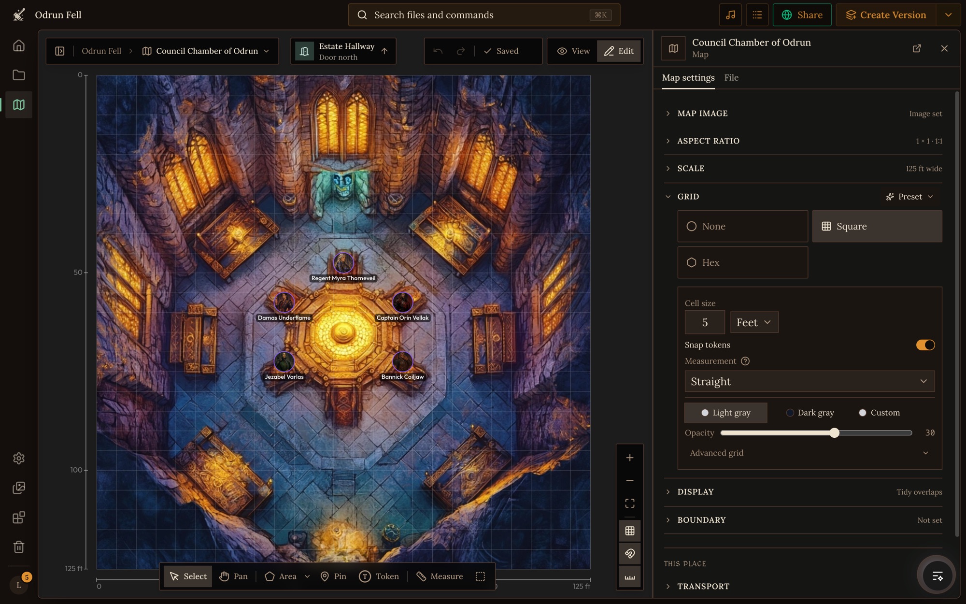Screen dimensions: 966x604
Task: Toggle the left panel collapse icon
Action: pos(60,51)
